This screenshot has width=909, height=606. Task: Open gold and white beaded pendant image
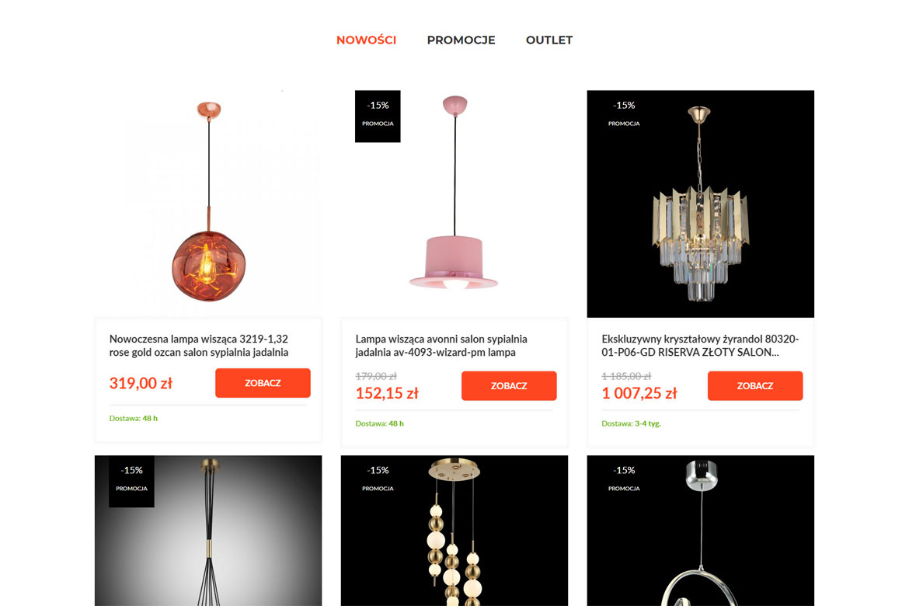click(454, 531)
